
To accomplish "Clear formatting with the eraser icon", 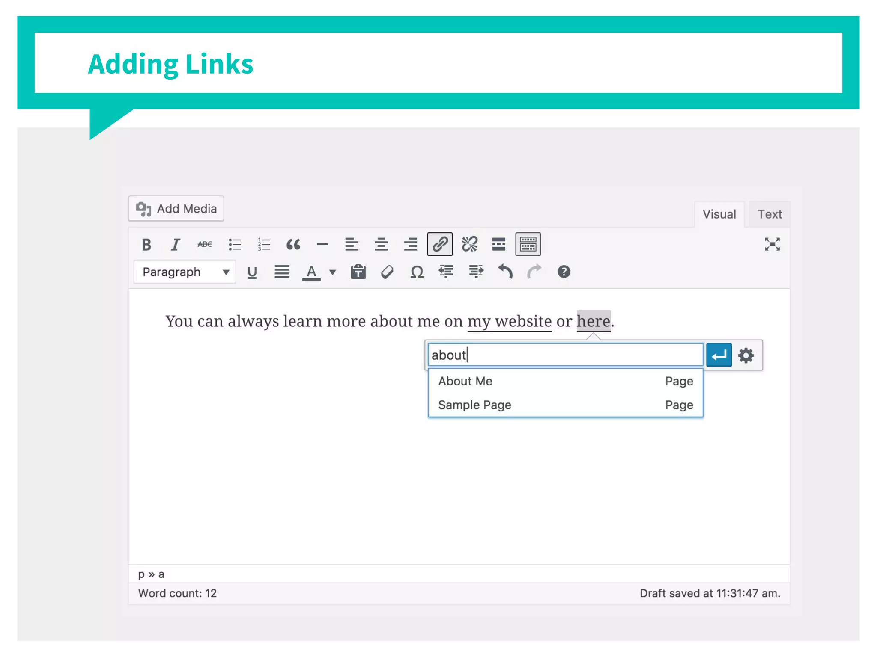I will tap(387, 272).
